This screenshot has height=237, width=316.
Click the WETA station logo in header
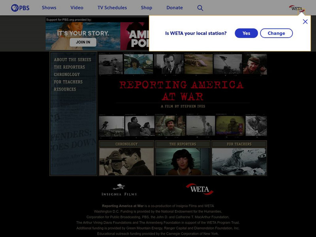(297, 9)
